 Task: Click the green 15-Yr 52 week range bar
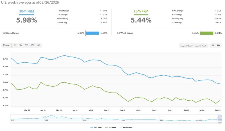pyautogui.click(x=207, y=33)
